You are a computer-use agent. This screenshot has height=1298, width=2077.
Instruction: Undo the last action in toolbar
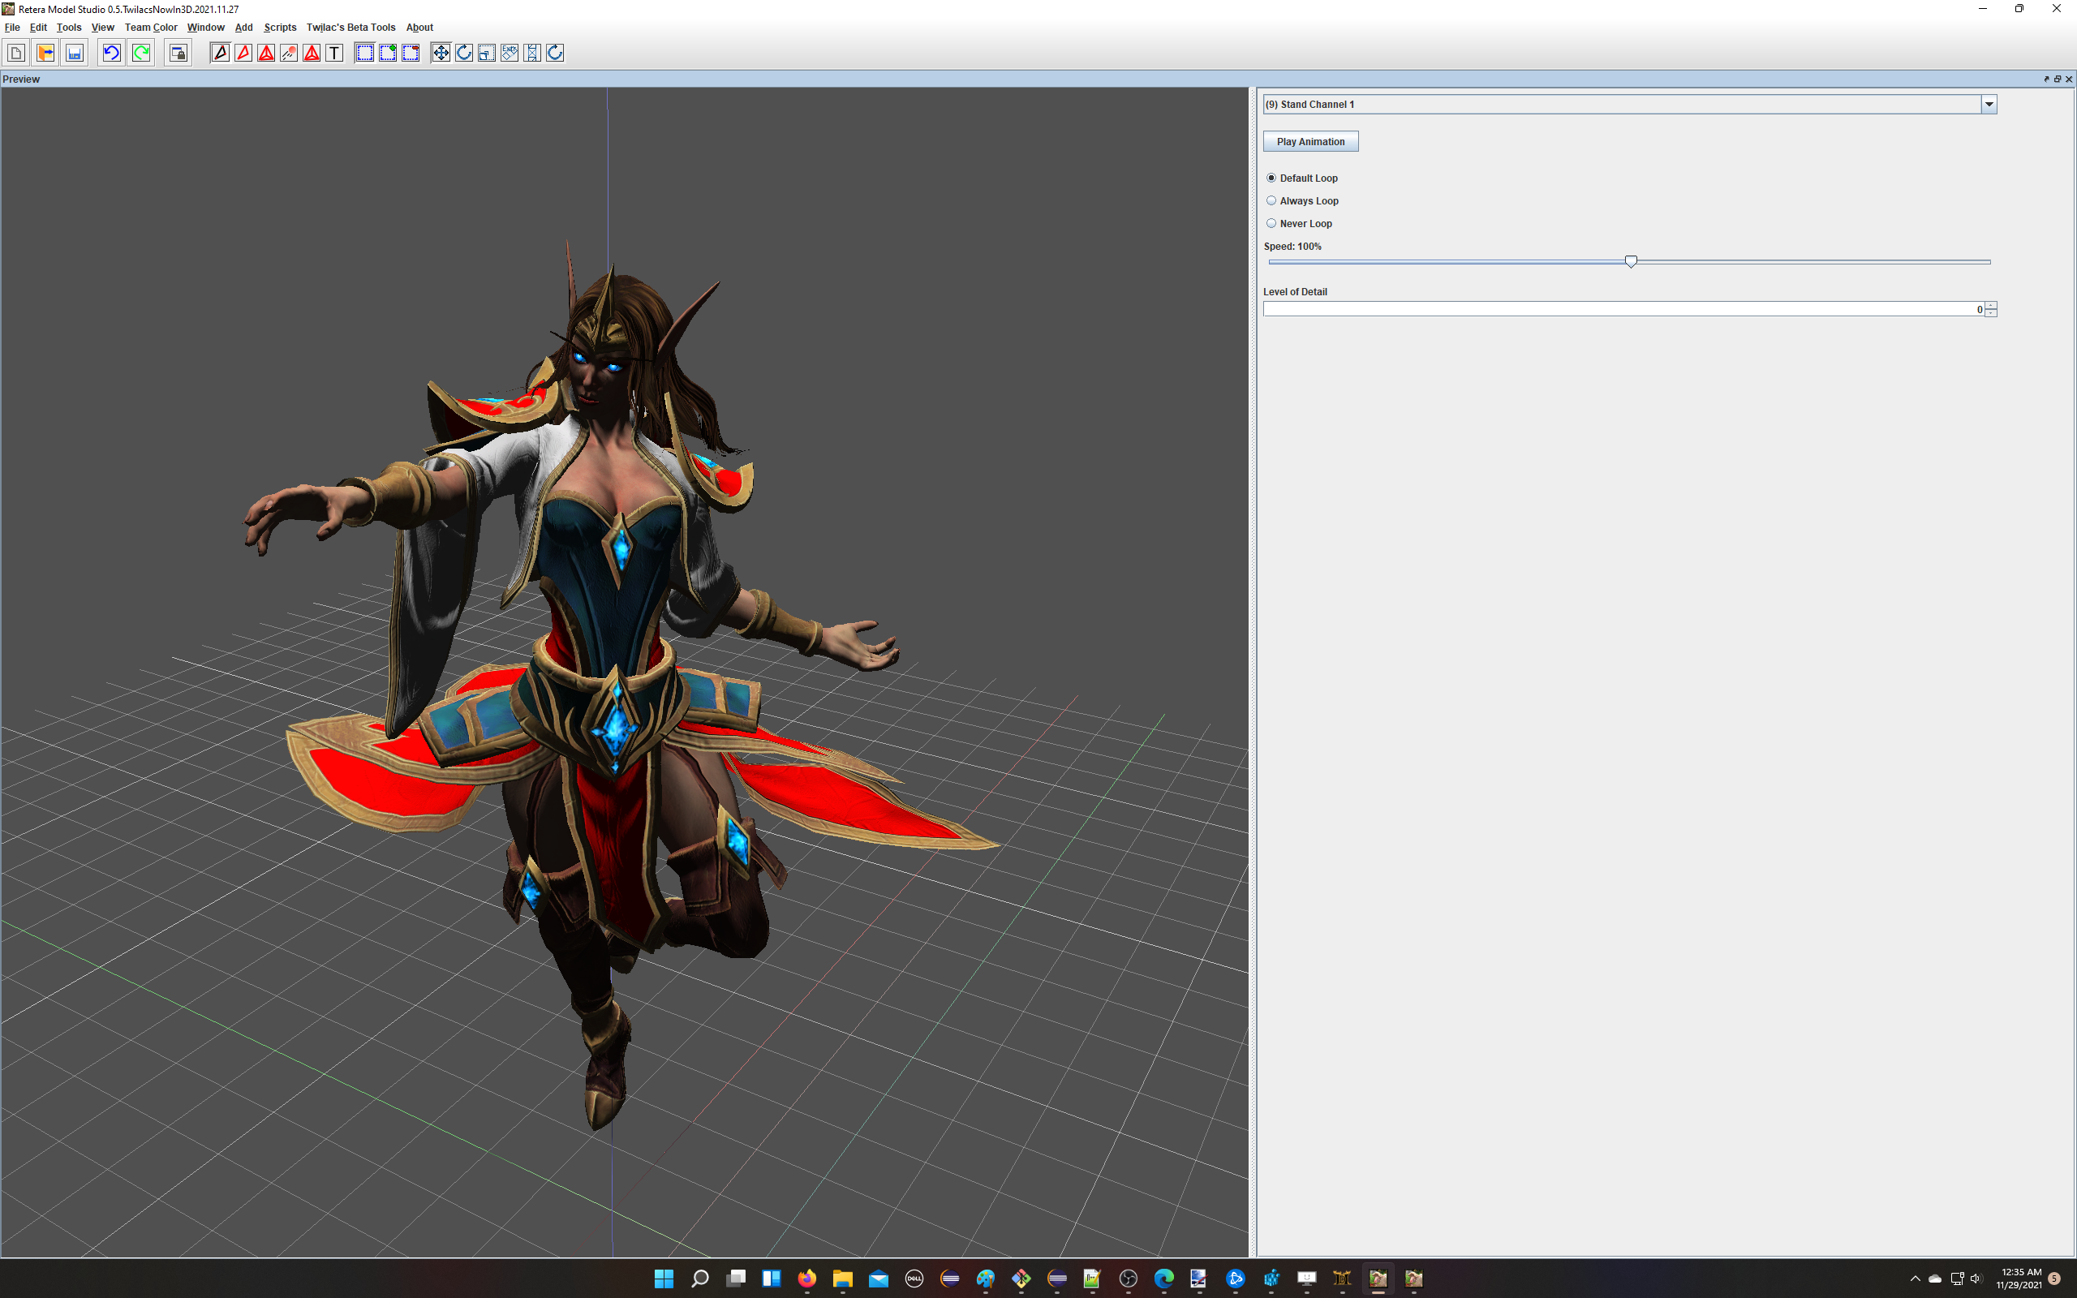110,54
